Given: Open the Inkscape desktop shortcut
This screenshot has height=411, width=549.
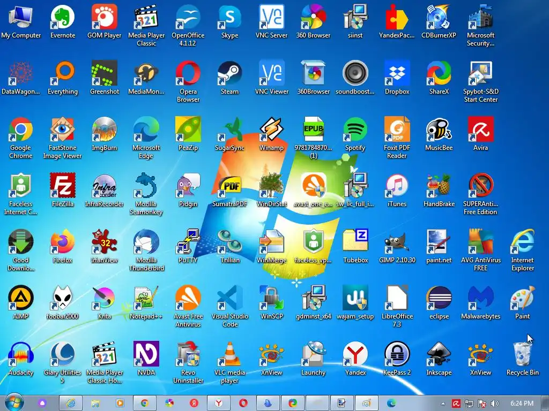Looking at the screenshot, I should (x=439, y=359).
